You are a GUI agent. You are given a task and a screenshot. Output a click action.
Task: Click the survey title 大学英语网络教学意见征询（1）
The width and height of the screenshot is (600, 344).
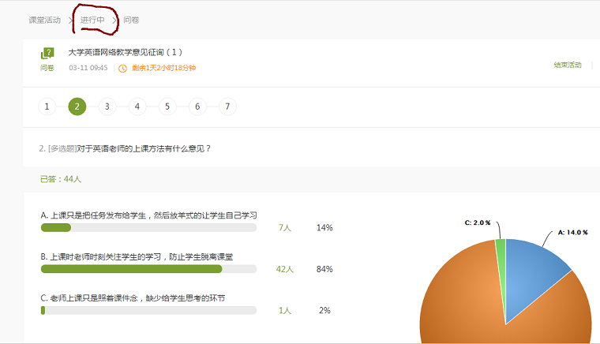point(126,52)
